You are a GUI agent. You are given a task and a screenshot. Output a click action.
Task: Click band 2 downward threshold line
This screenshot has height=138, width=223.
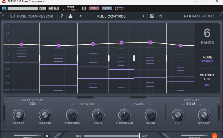(59, 65)
